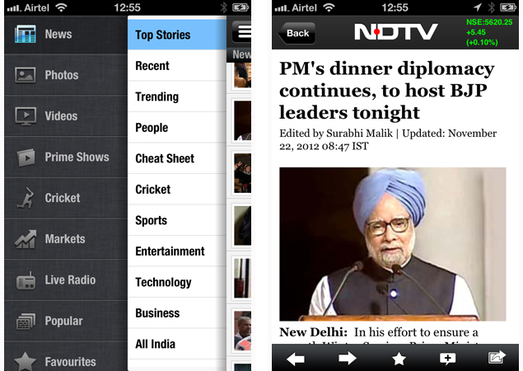Select Top Stories category
Viewport: 523px width, 371px height.
point(177,35)
